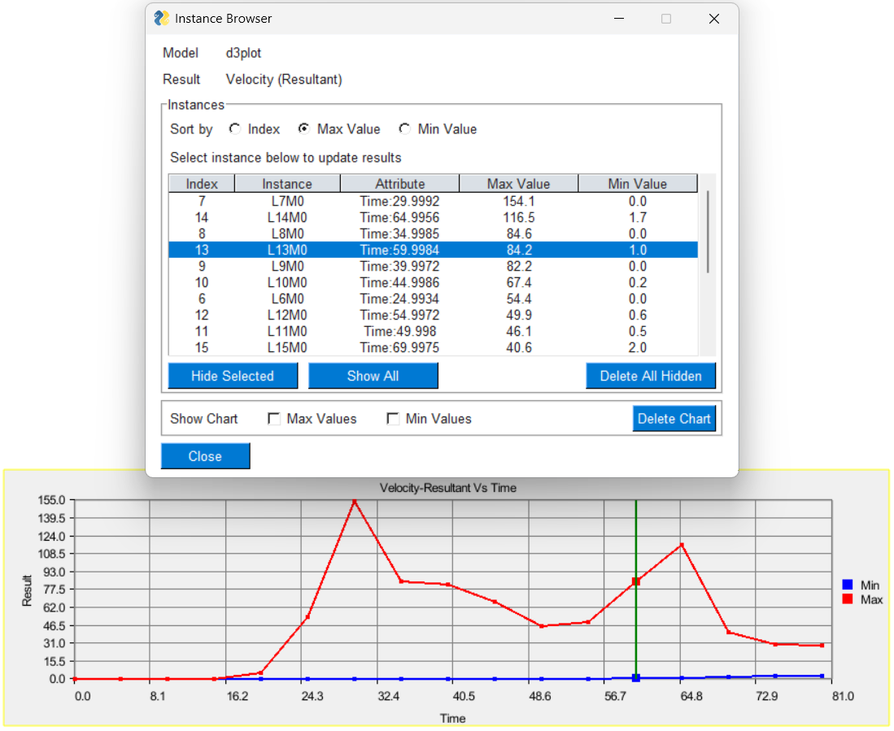The width and height of the screenshot is (894, 731).
Task: Sort instances by Index radio button
Action: 235,129
